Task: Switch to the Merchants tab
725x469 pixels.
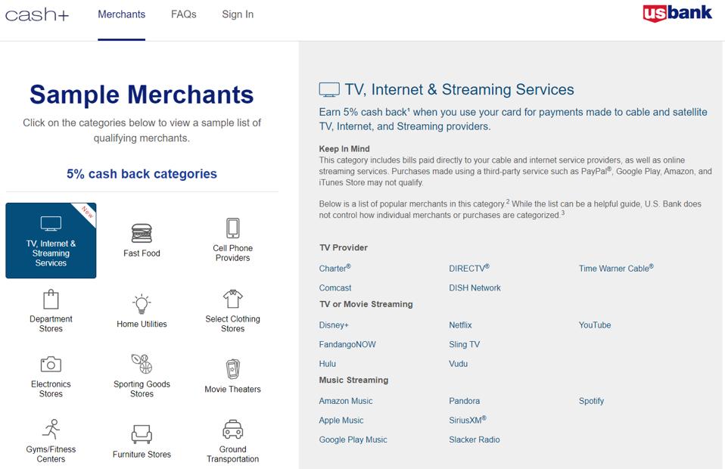Action: click(121, 14)
